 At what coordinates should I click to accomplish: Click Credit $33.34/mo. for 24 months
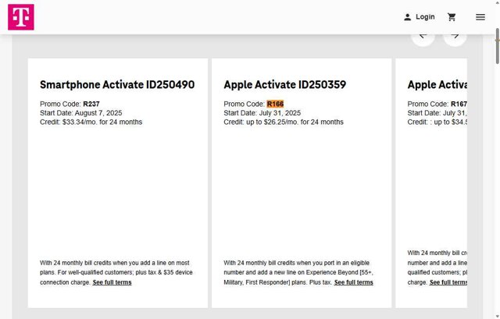click(x=91, y=122)
